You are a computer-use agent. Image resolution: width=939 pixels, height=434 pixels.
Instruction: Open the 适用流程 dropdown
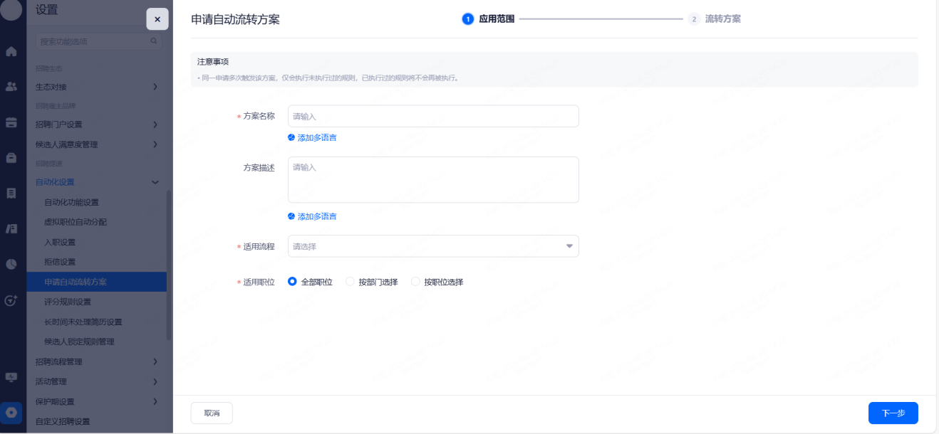433,246
